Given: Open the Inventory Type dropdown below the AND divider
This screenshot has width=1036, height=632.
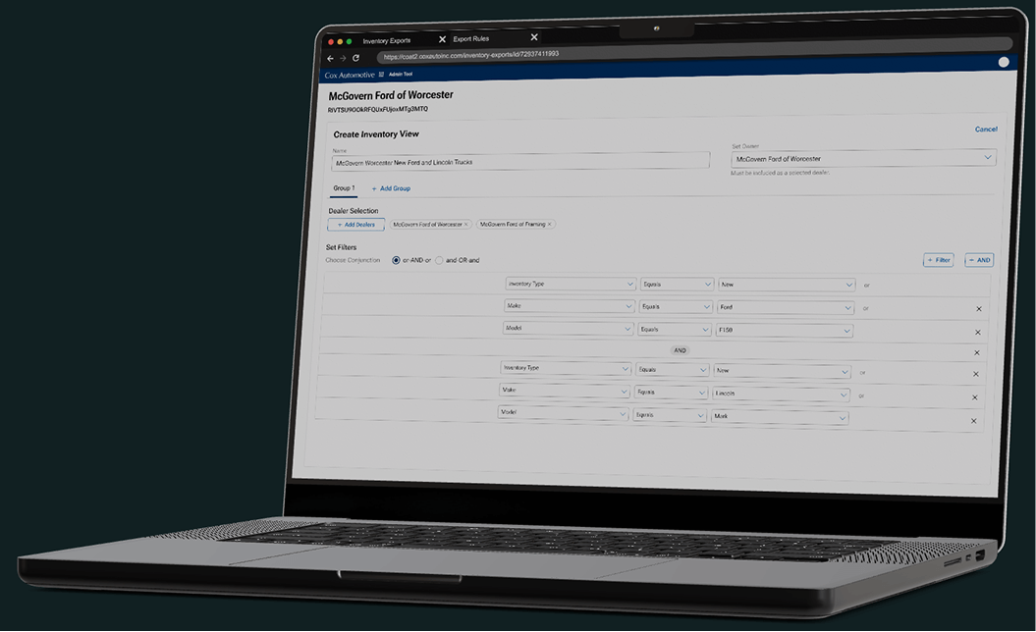Looking at the screenshot, I should (x=566, y=368).
